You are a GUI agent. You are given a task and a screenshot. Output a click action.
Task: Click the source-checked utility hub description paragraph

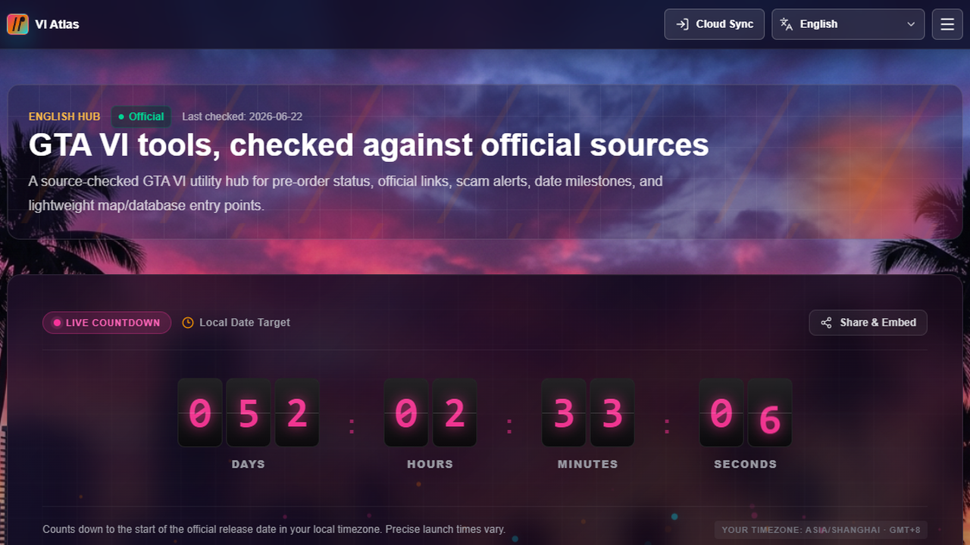[x=346, y=193]
